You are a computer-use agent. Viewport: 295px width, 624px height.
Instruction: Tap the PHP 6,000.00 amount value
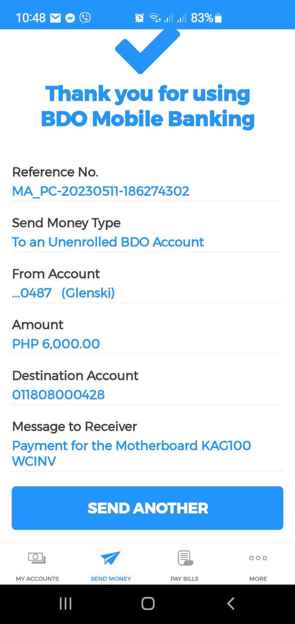click(56, 344)
